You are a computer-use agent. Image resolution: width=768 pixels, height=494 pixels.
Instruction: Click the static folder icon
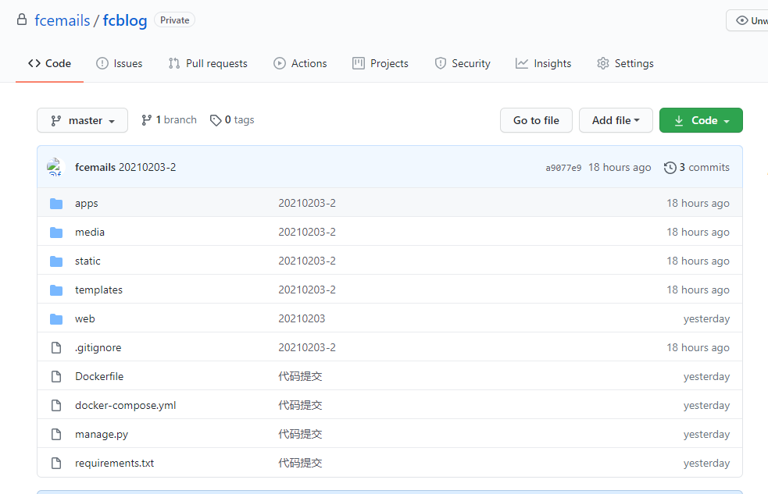(x=56, y=261)
